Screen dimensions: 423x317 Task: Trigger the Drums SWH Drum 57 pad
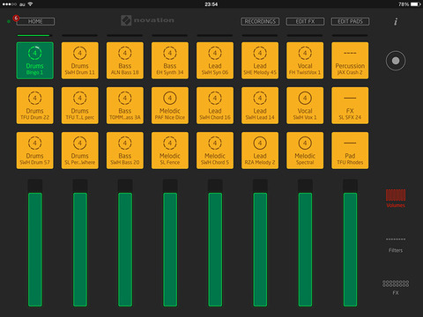(35, 151)
